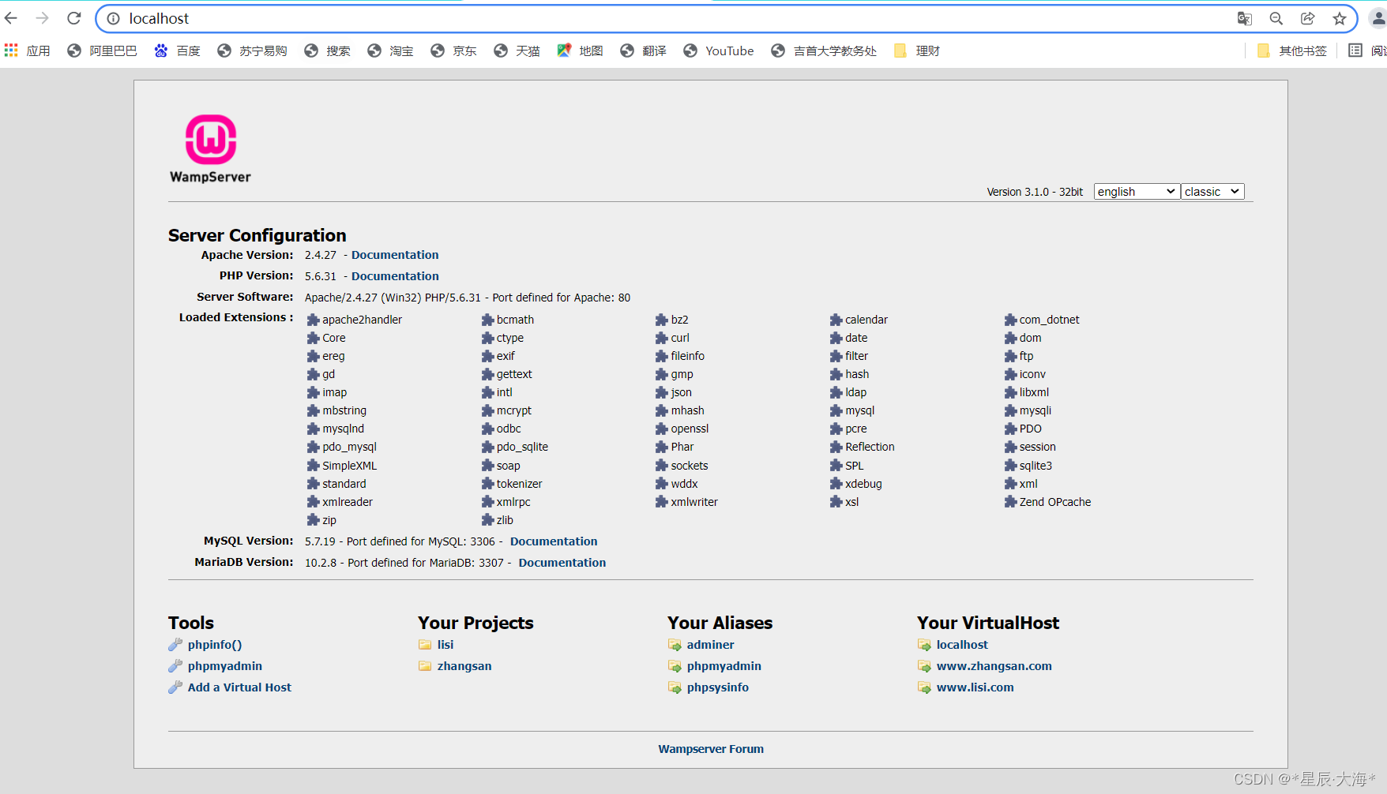Open the 天猫 bookmark

(517, 51)
